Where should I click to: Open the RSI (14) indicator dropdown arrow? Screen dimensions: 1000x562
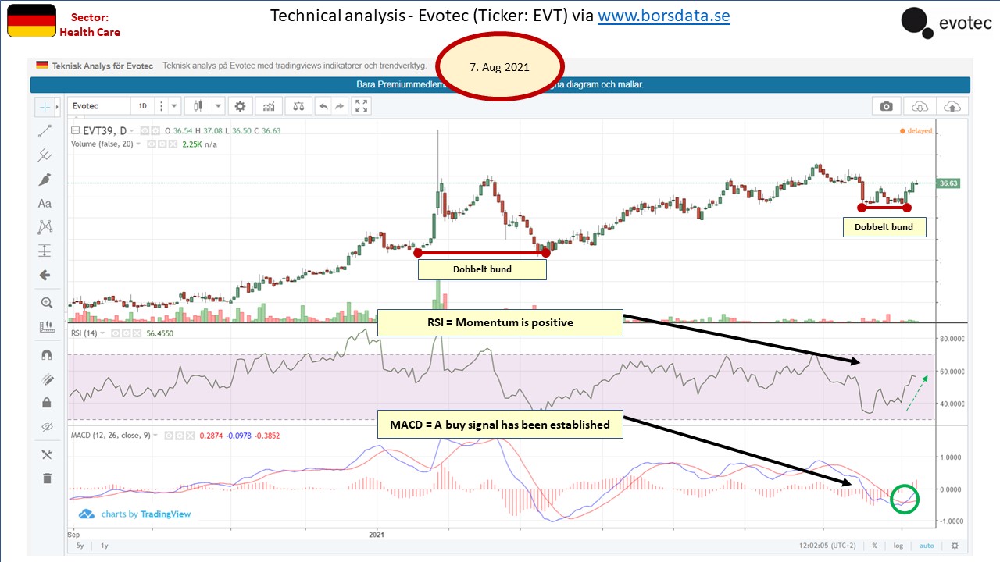point(104,333)
